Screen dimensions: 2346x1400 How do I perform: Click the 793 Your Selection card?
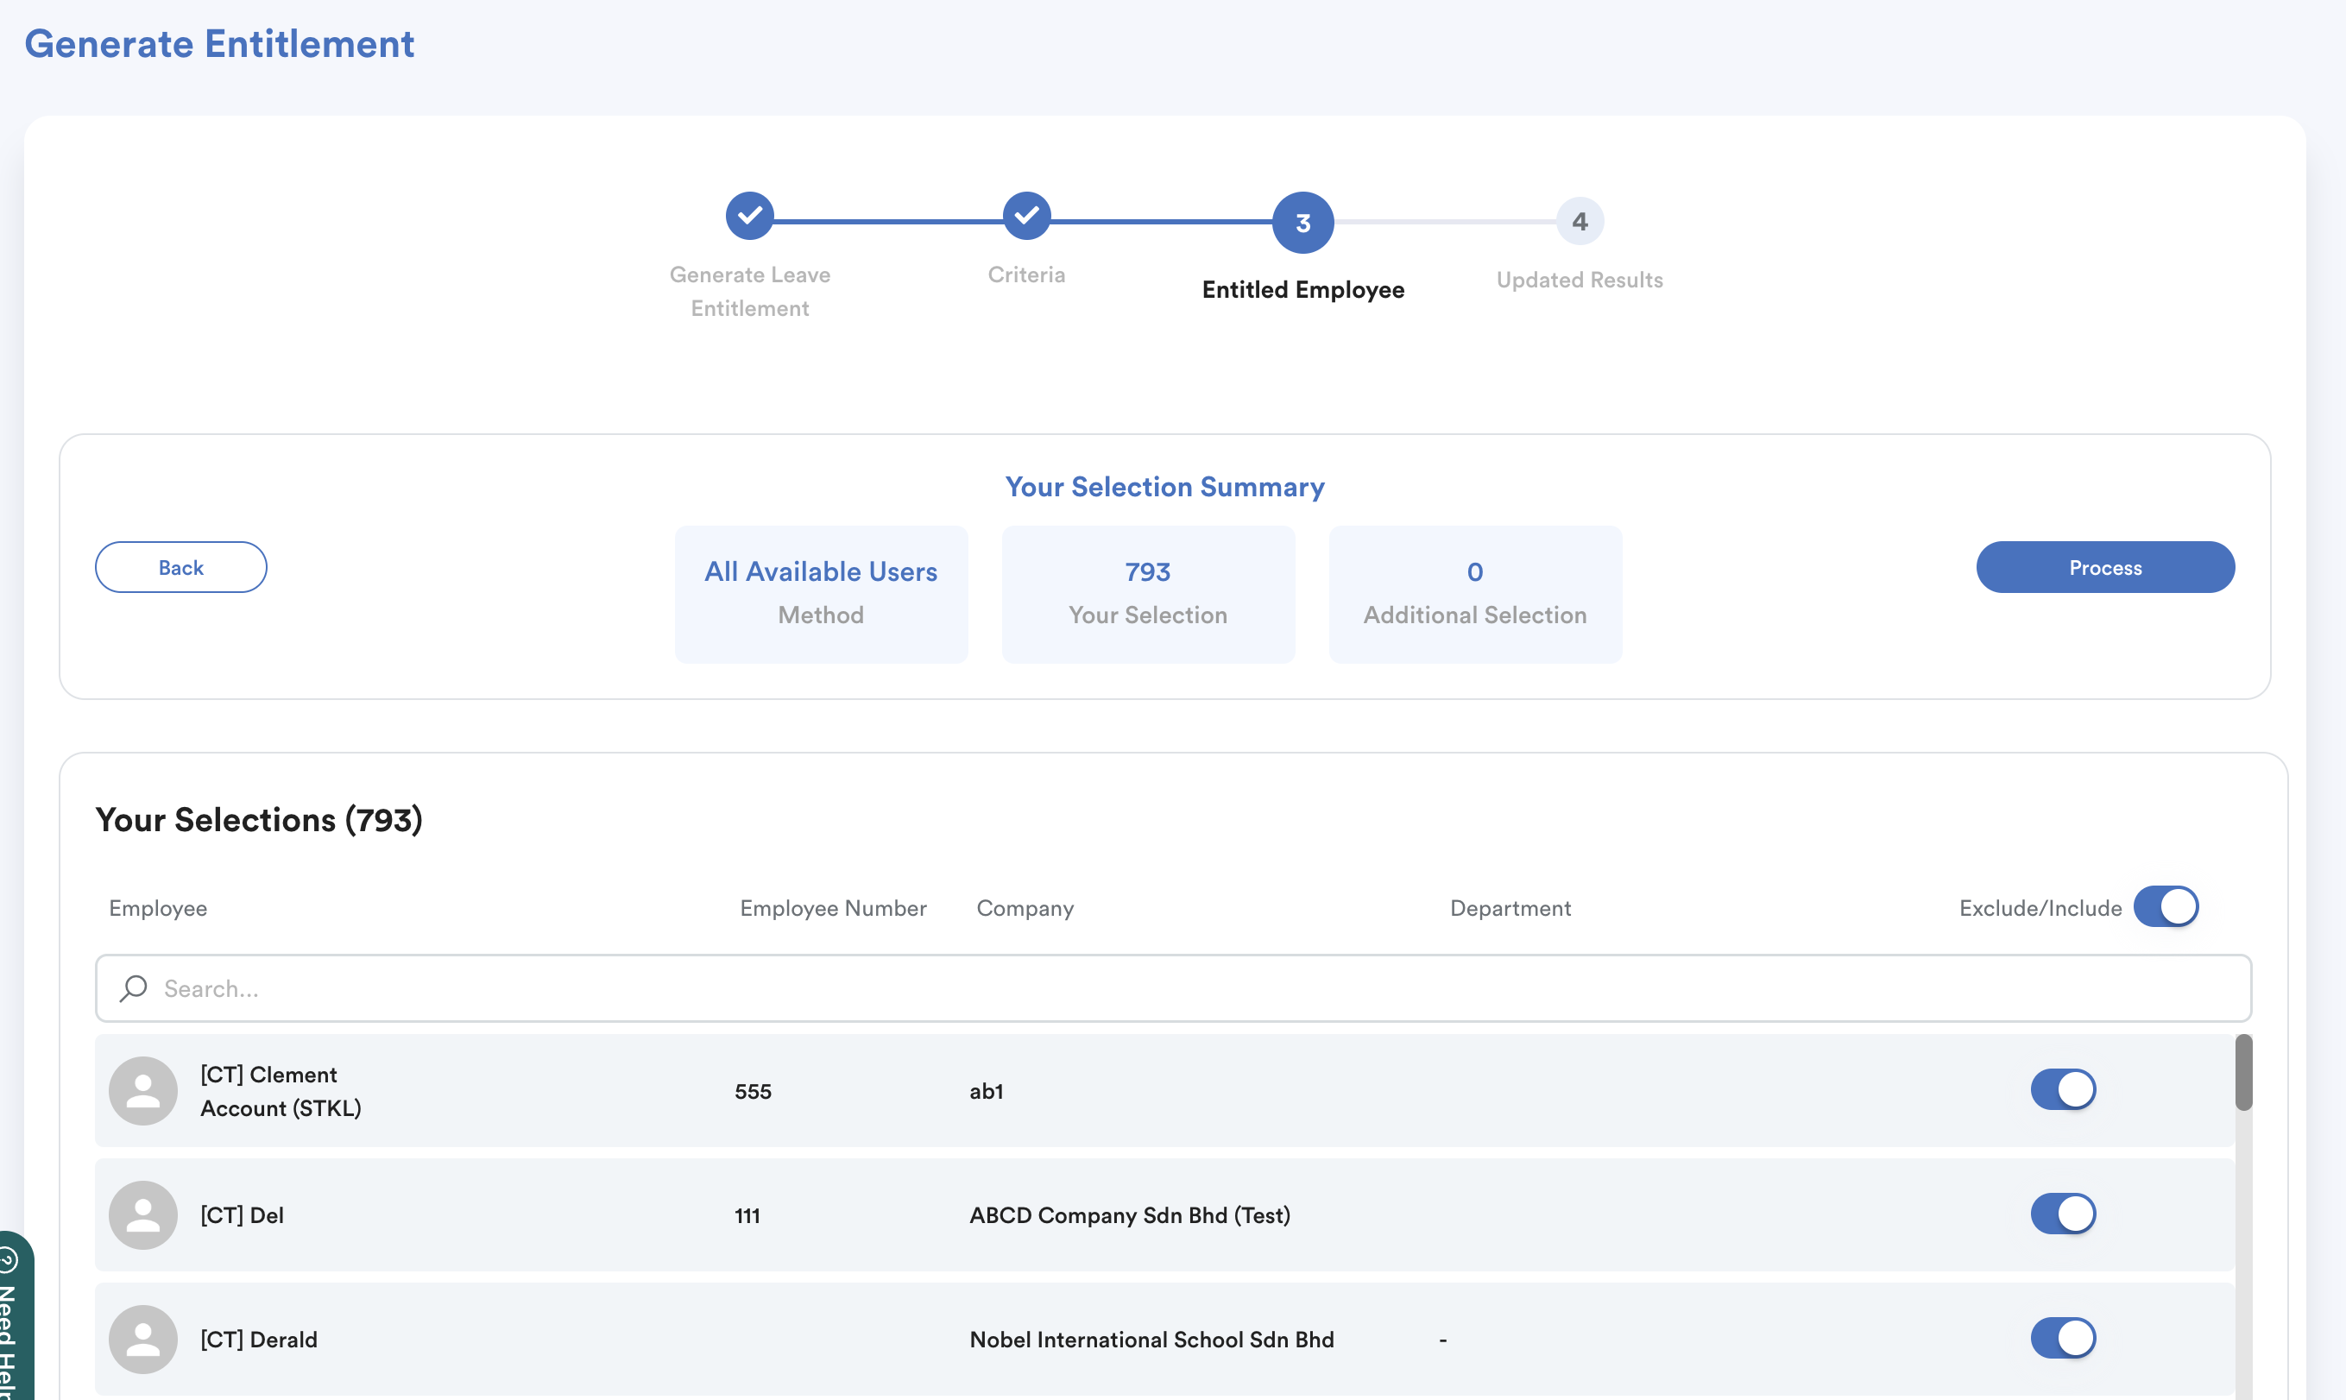point(1147,593)
